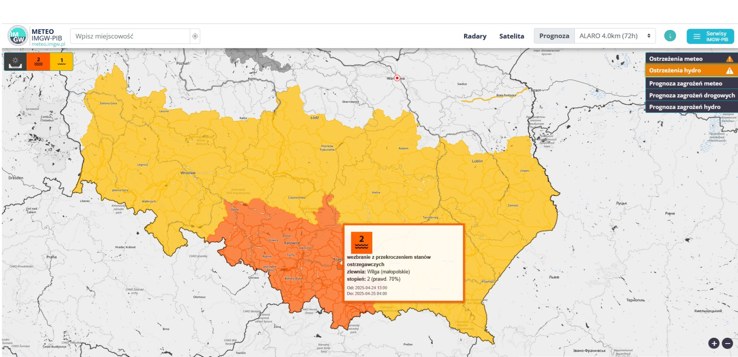Toggle level 1 yellow warning filter
Viewport: 738px width, 357px height.
point(61,62)
